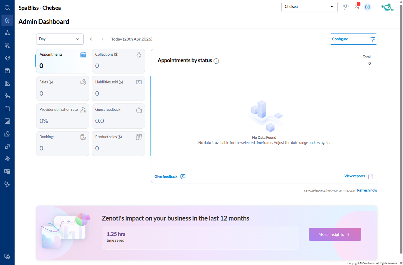
Task: Open the tags icon in the sidebar
Action: [7, 58]
